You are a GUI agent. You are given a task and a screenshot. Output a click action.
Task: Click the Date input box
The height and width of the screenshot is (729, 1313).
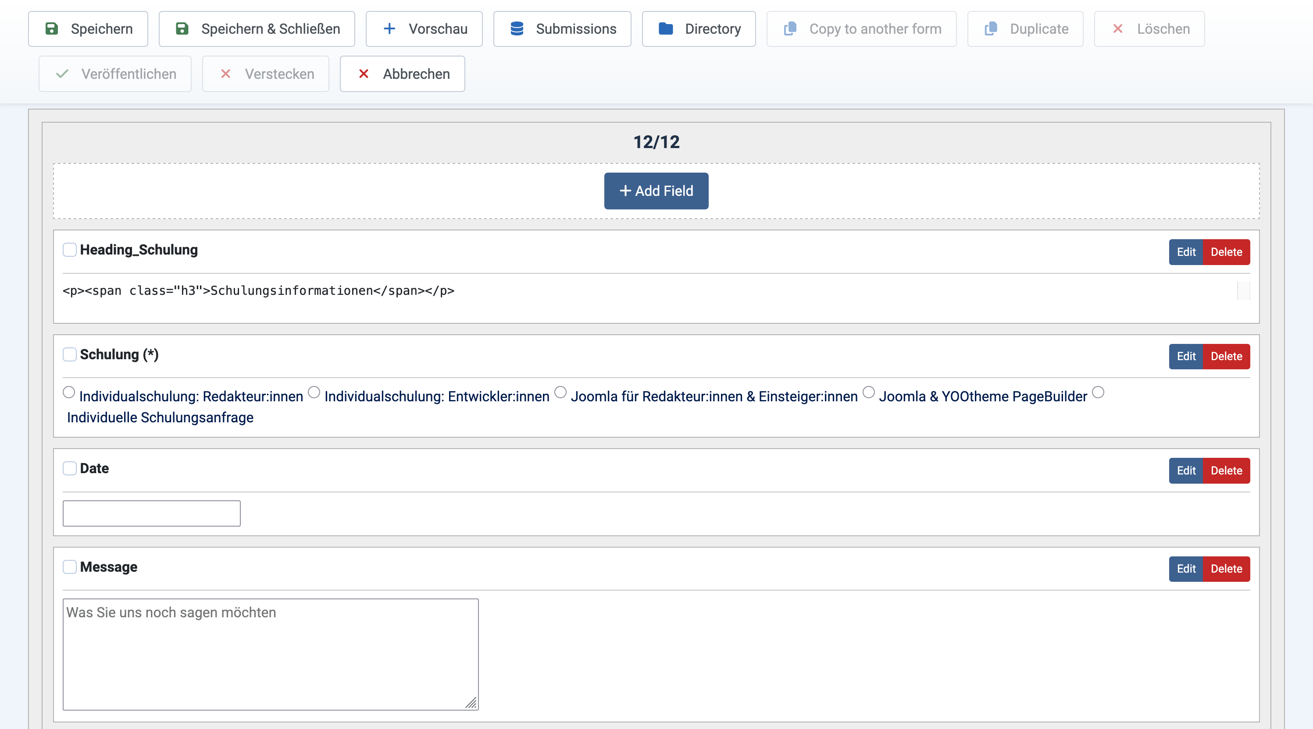pyautogui.click(x=151, y=513)
